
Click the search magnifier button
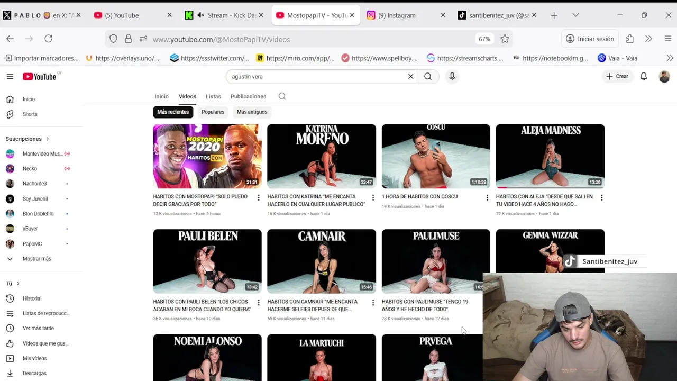coord(428,76)
